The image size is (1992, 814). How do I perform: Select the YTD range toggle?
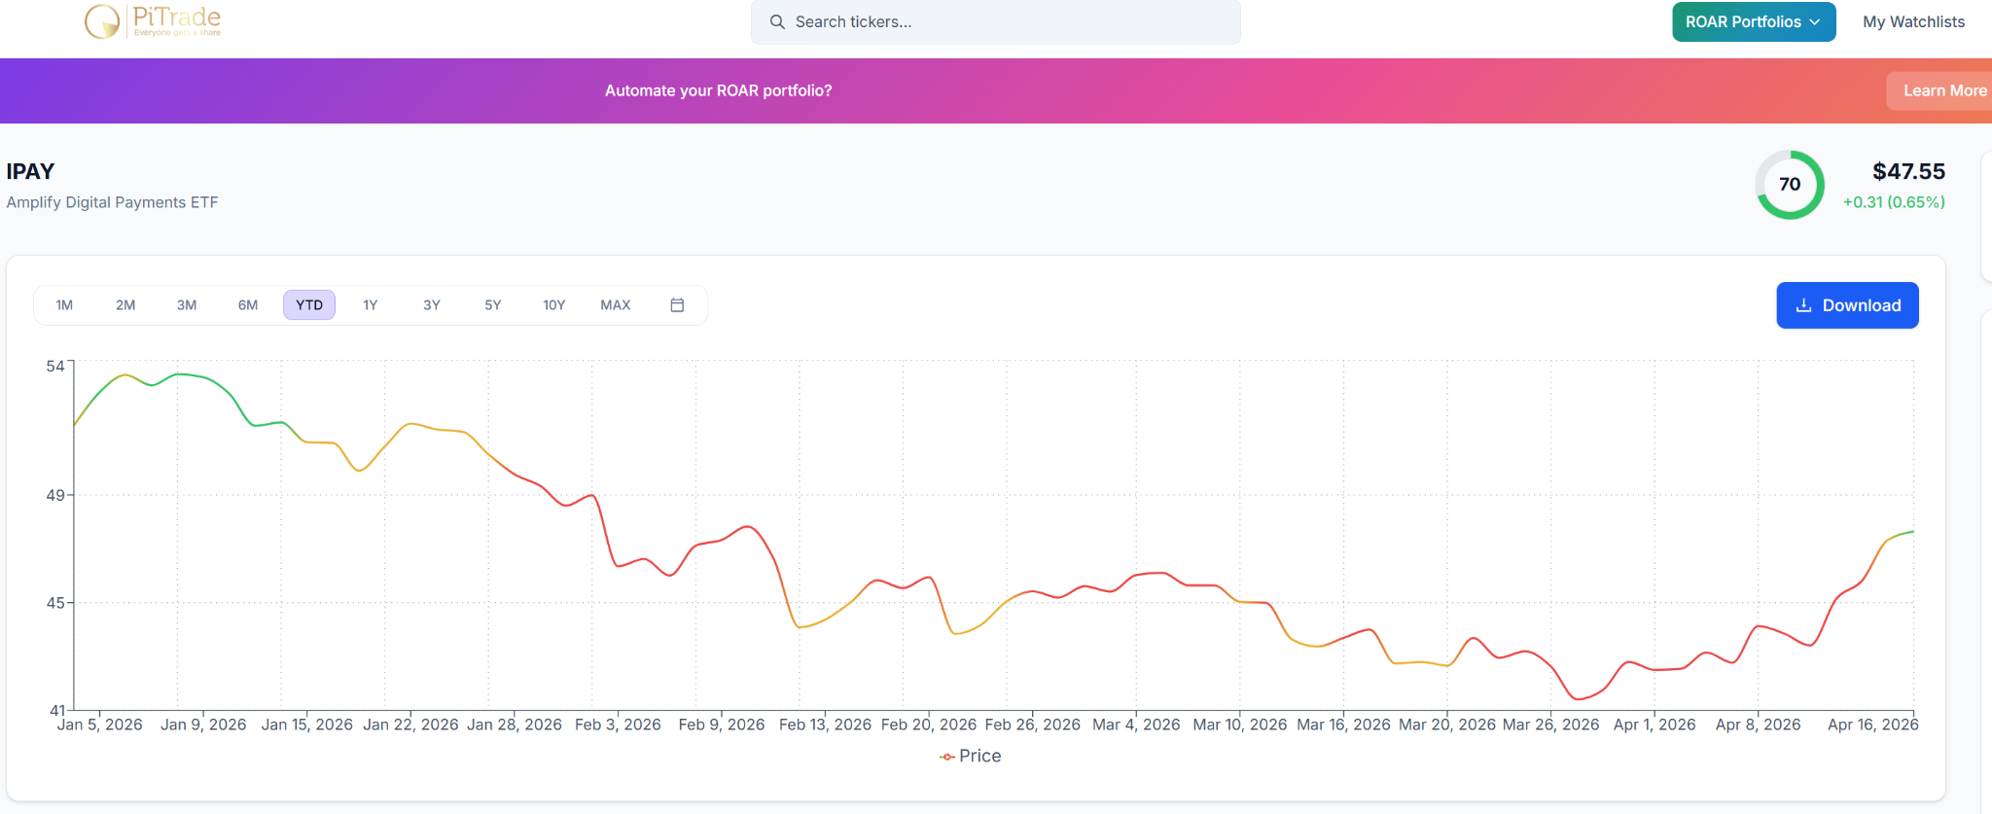tap(309, 305)
